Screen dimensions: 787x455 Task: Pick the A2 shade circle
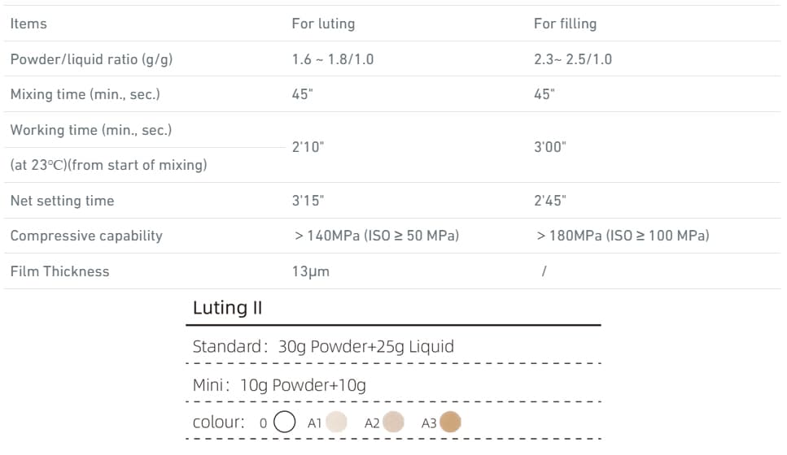[393, 422]
